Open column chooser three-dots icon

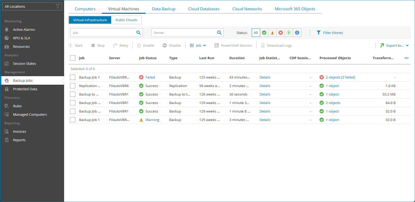(406, 58)
